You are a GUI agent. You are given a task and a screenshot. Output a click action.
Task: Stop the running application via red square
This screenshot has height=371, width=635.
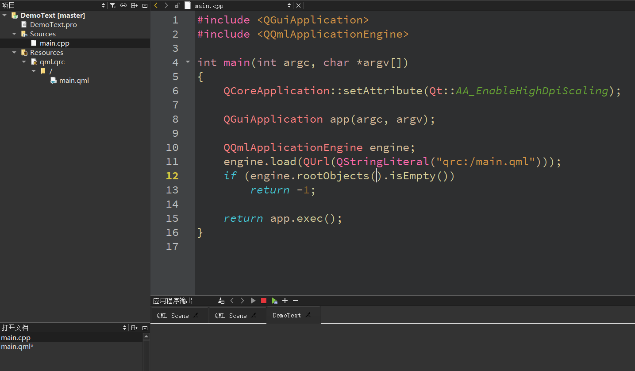263,301
